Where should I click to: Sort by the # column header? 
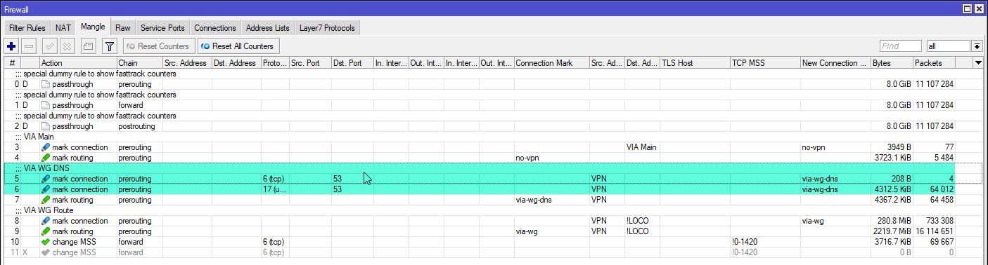coord(13,63)
